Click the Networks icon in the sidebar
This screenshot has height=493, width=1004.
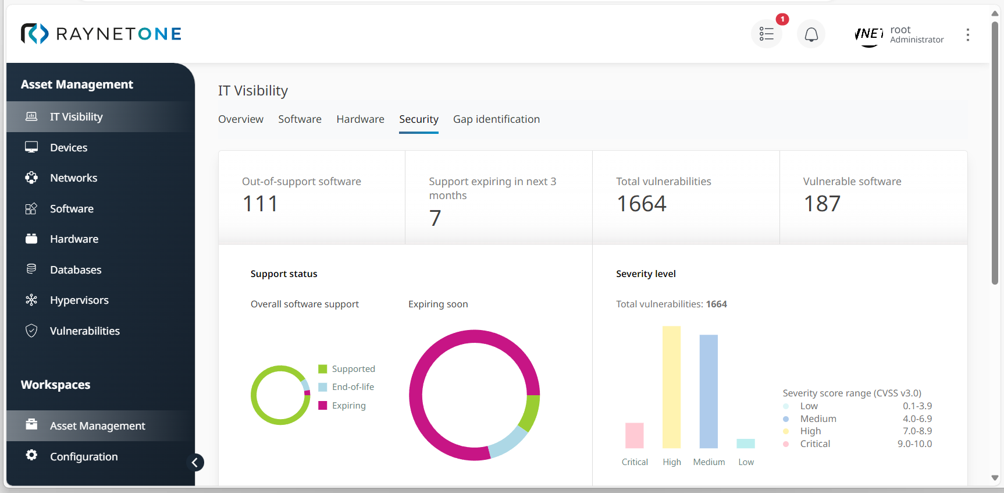tap(31, 178)
